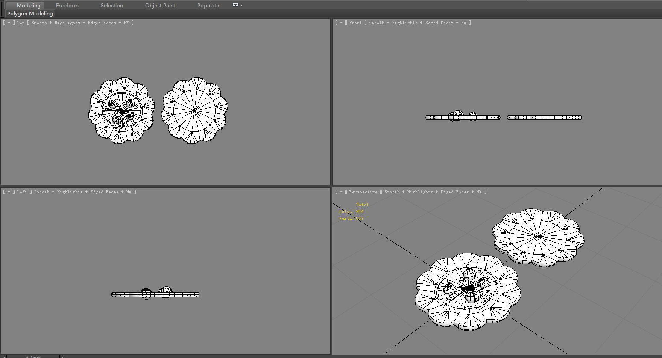Image resolution: width=662 pixels, height=358 pixels.
Task: Select the object with spheres in Front viewport
Action: [463, 117]
